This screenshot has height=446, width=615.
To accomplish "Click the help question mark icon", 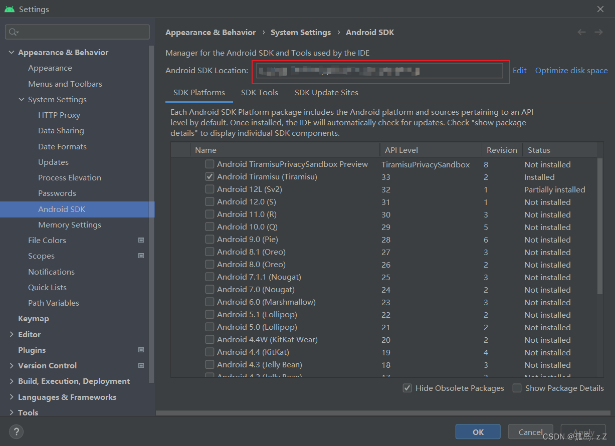I will click(x=16, y=431).
